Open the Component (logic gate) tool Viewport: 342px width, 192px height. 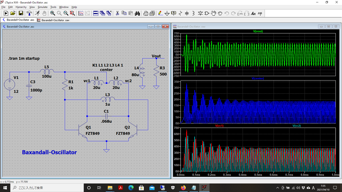207,13
